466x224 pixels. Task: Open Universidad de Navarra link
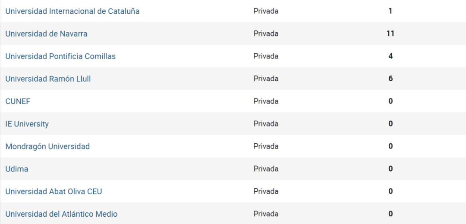click(x=46, y=34)
